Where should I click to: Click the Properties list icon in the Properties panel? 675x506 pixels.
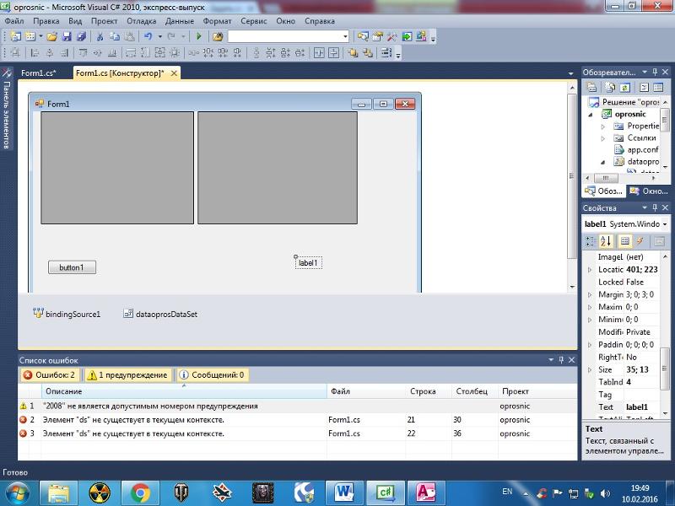point(625,241)
